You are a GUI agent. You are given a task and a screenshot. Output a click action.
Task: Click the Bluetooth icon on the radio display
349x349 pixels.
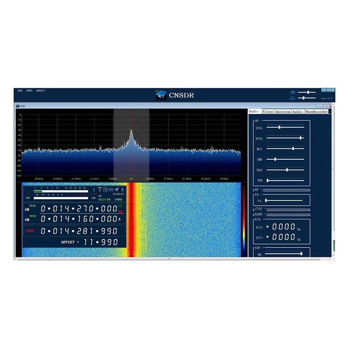(122, 189)
